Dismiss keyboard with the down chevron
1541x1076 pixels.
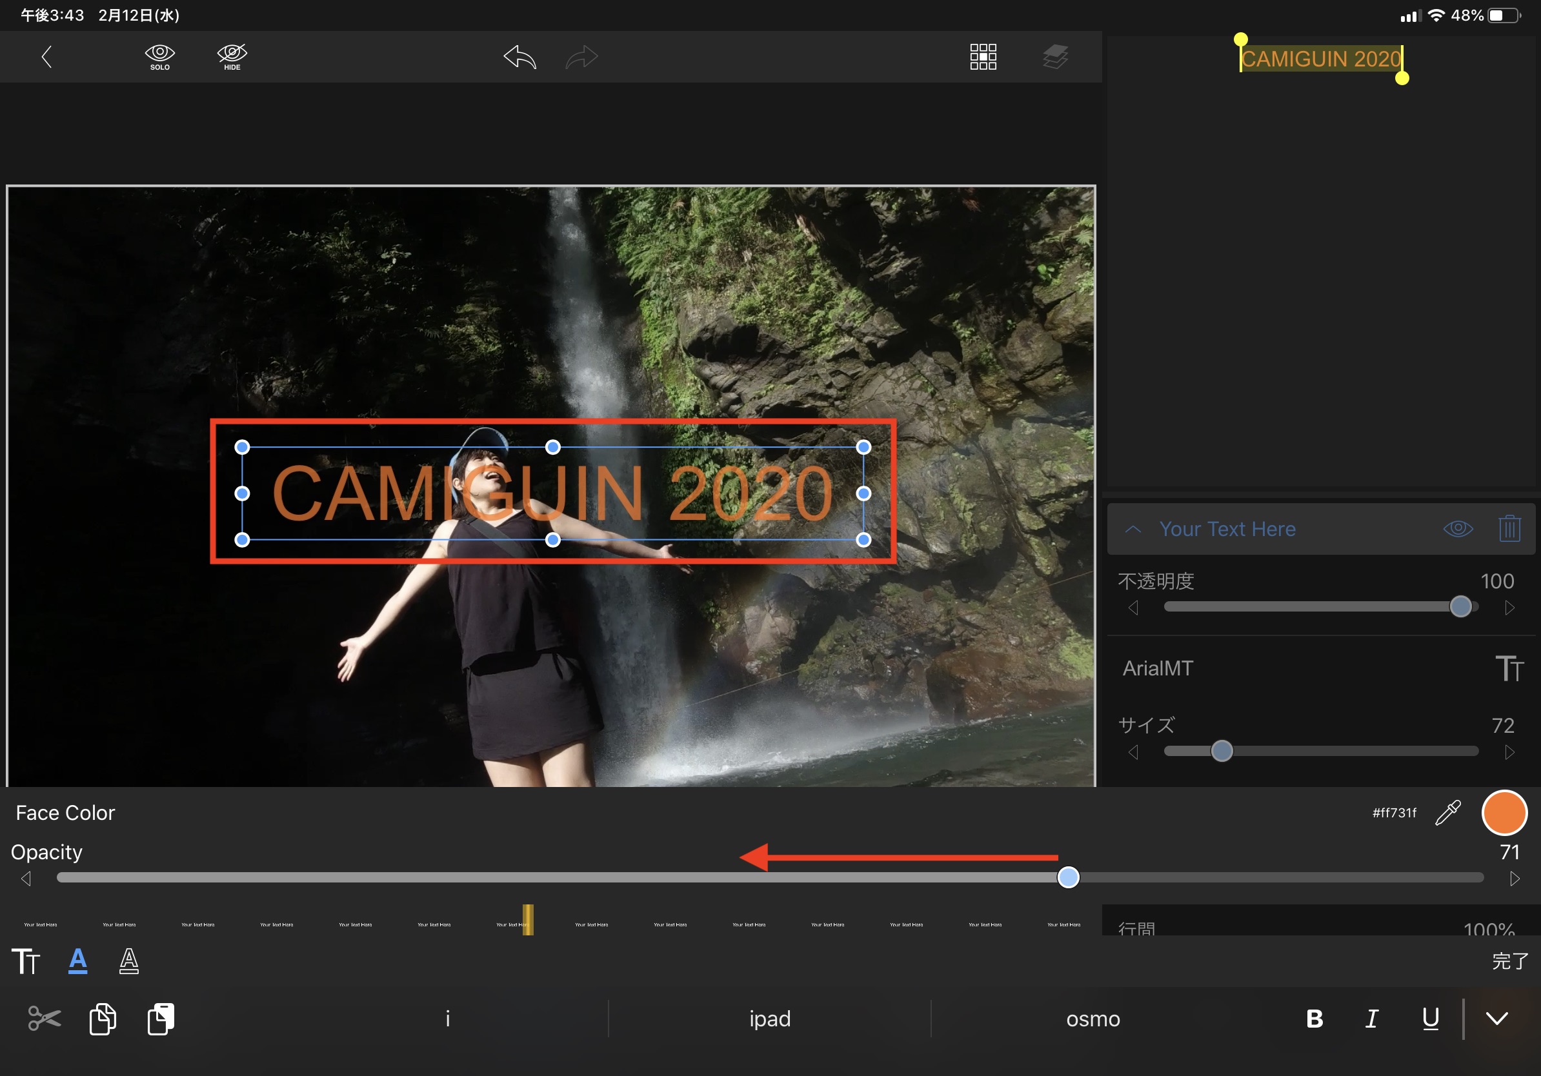1496,1019
